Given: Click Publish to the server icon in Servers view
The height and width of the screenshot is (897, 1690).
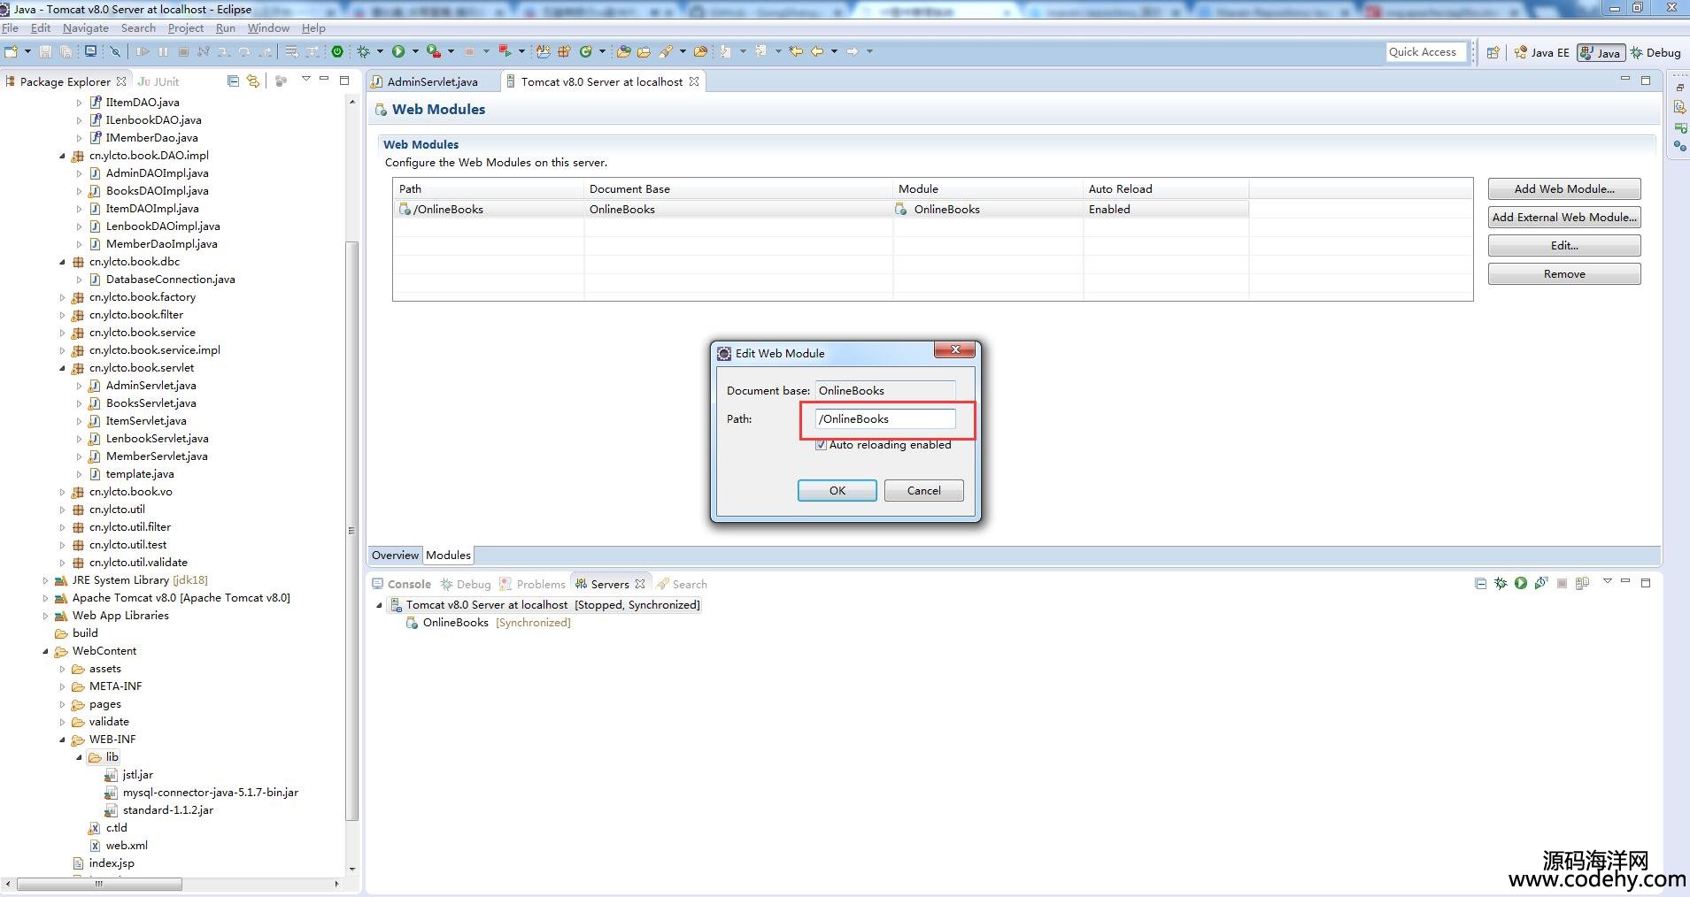Looking at the screenshot, I should point(1582,583).
